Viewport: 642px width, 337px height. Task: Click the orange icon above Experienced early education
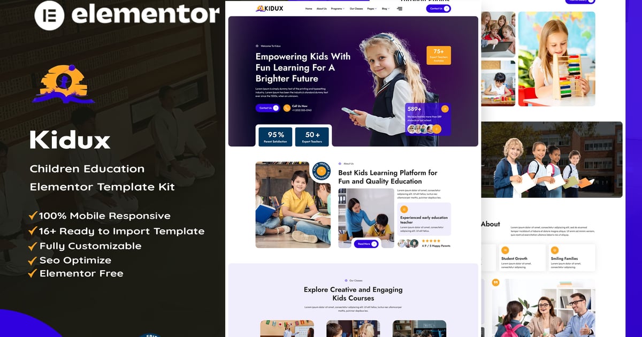[x=404, y=209]
